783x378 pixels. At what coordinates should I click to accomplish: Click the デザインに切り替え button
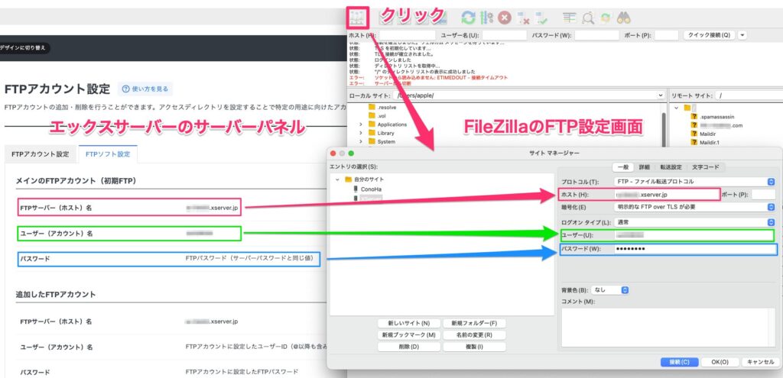point(24,48)
